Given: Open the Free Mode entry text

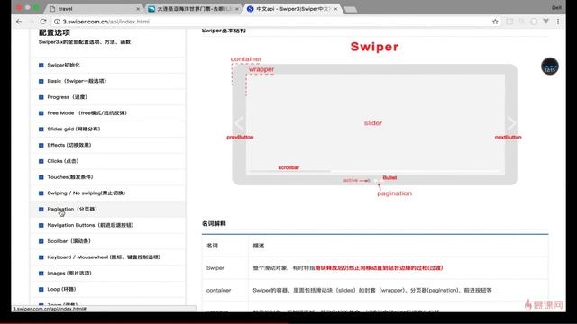Looking at the screenshot, I should pyautogui.click(x=87, y=113).
